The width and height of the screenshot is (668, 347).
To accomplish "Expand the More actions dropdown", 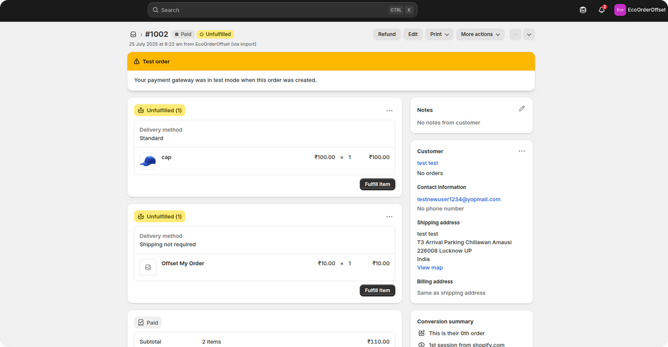I will click(x=480, y=34).
